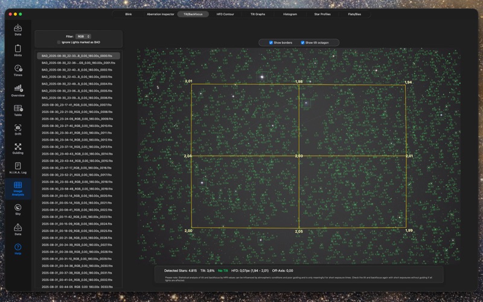Open the Filter RGB dropdown

(x=83, y=36)
